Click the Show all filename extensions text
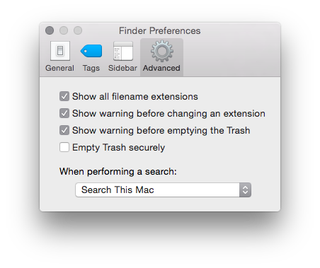Viewport: 320px width, 268px height. click(135, 96)
